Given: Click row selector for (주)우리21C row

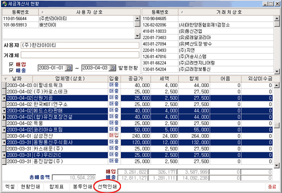Looking at the screenshot, I should 4,155.
